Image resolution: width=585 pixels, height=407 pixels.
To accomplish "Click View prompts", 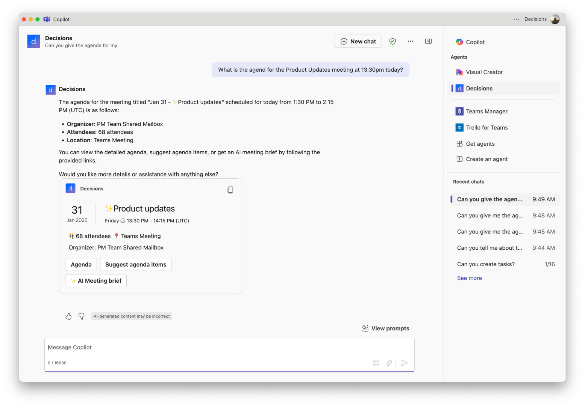I will pyautogui.click(x=385, y=329).
